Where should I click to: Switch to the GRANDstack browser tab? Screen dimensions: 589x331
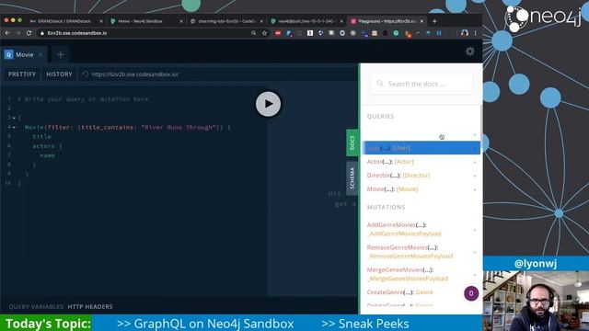tap(64, 21)
